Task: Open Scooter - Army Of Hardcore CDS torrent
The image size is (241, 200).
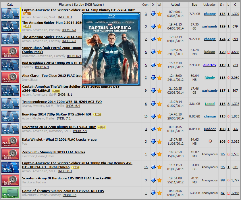Action: click(67, 178)
